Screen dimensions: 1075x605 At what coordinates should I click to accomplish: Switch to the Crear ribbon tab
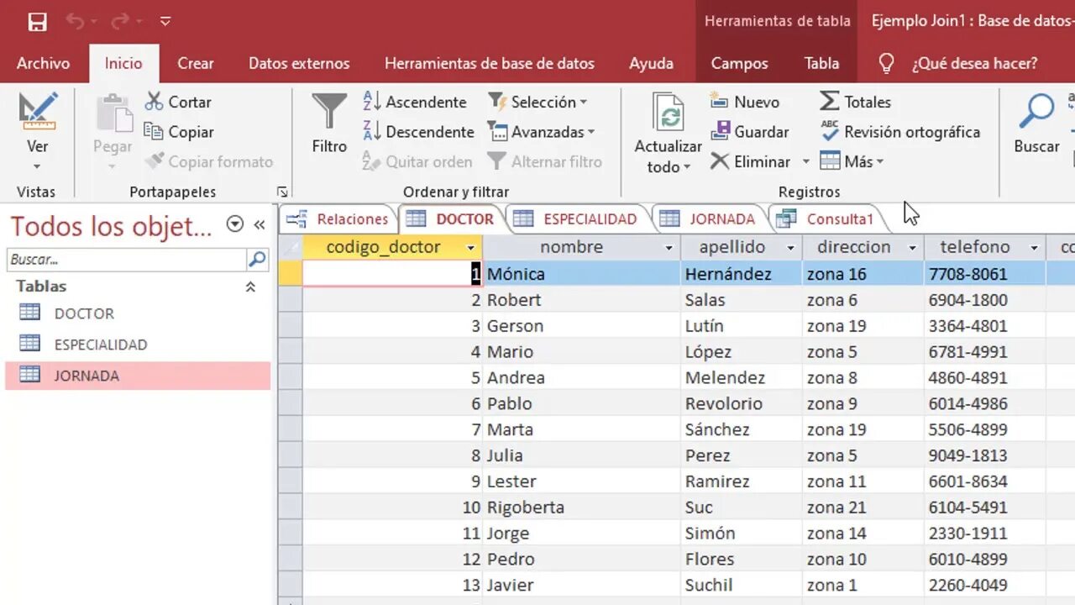tap(196, 63)
